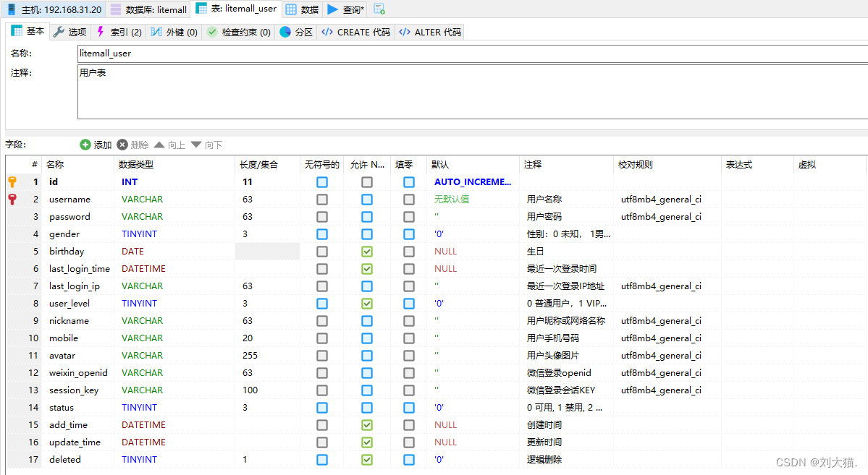Click the blue play icon on query tab
This screenshot has width=868, height=475.
coord(333,9)
